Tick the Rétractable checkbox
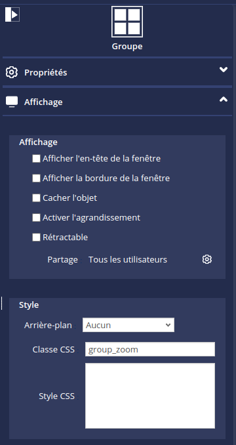Image resolution: width=236 pixels, height=445 pixels. coord(36,237)
